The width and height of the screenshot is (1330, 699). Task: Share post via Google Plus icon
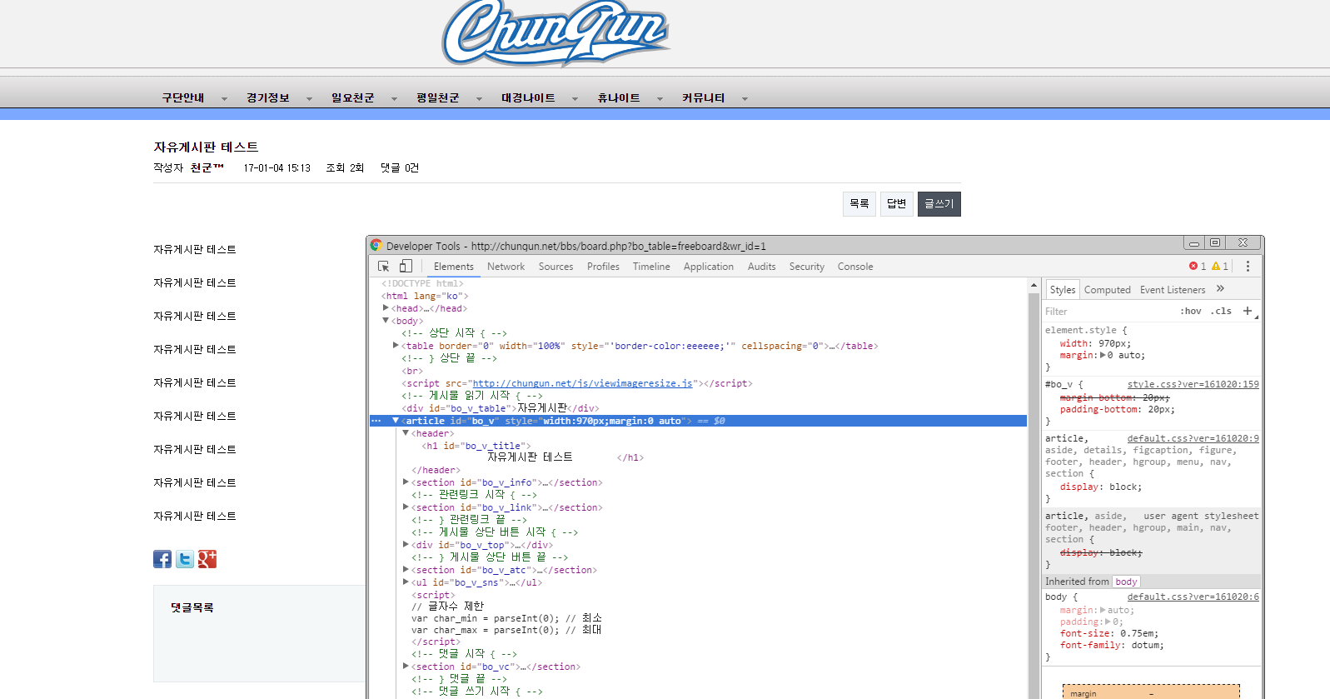207,559
